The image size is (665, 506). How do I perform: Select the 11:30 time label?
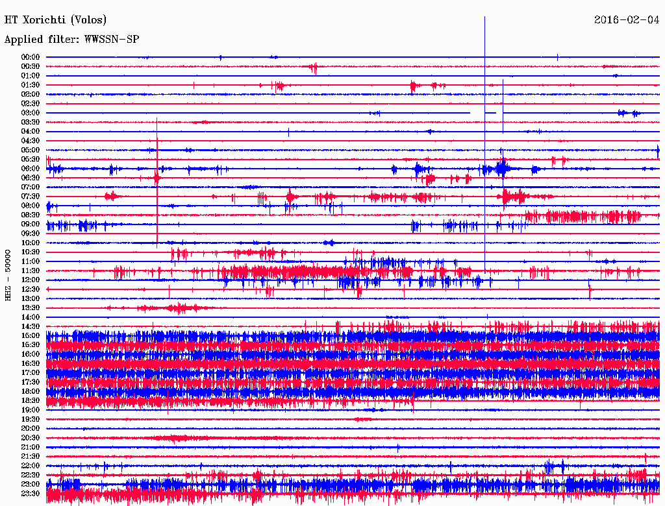point(31,271)
